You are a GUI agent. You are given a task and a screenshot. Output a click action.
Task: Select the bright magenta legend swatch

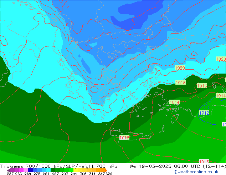(x=21, y=170)
